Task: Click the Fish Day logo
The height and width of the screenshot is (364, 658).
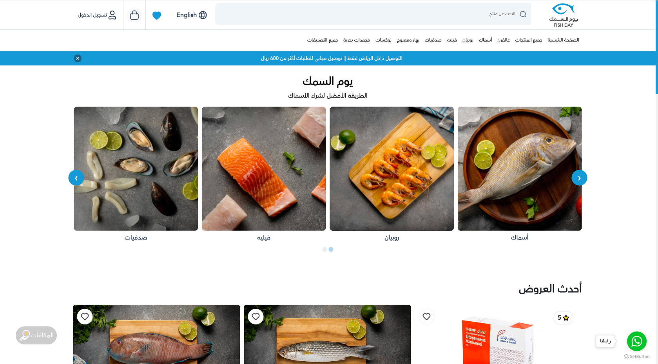Action: tap(564, 15)
